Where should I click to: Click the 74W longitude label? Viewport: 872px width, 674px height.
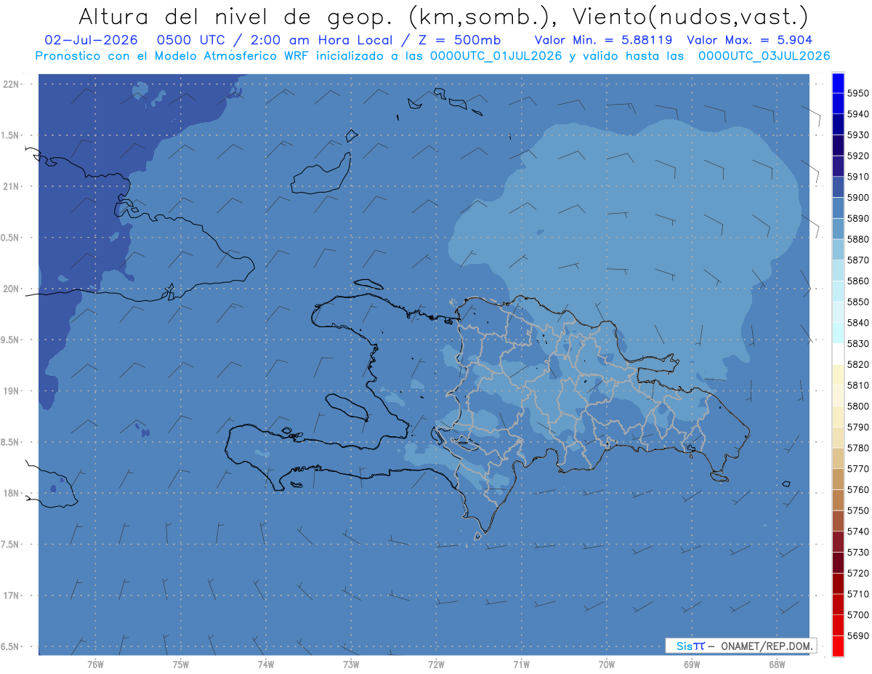pos(266,664)
